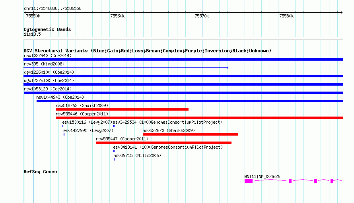Click the Cytogenetic Bands track title

coord(47,29)
